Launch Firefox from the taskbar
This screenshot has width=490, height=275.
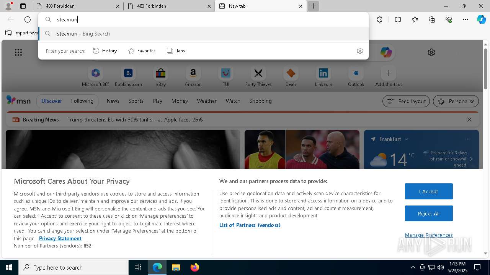(195, 267)
